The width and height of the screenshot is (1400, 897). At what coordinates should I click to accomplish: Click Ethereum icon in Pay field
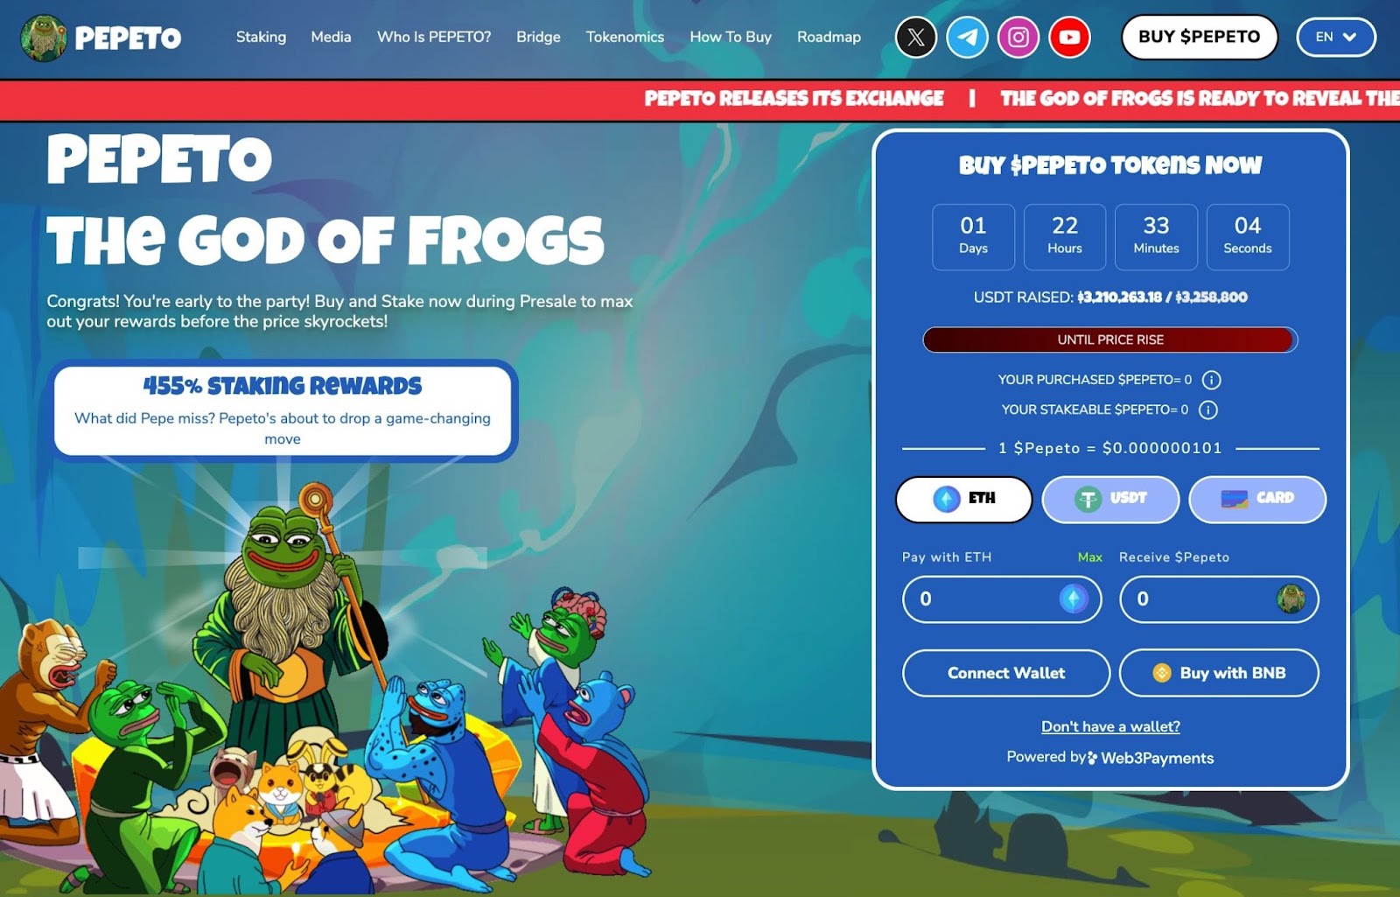[1074, 599]
